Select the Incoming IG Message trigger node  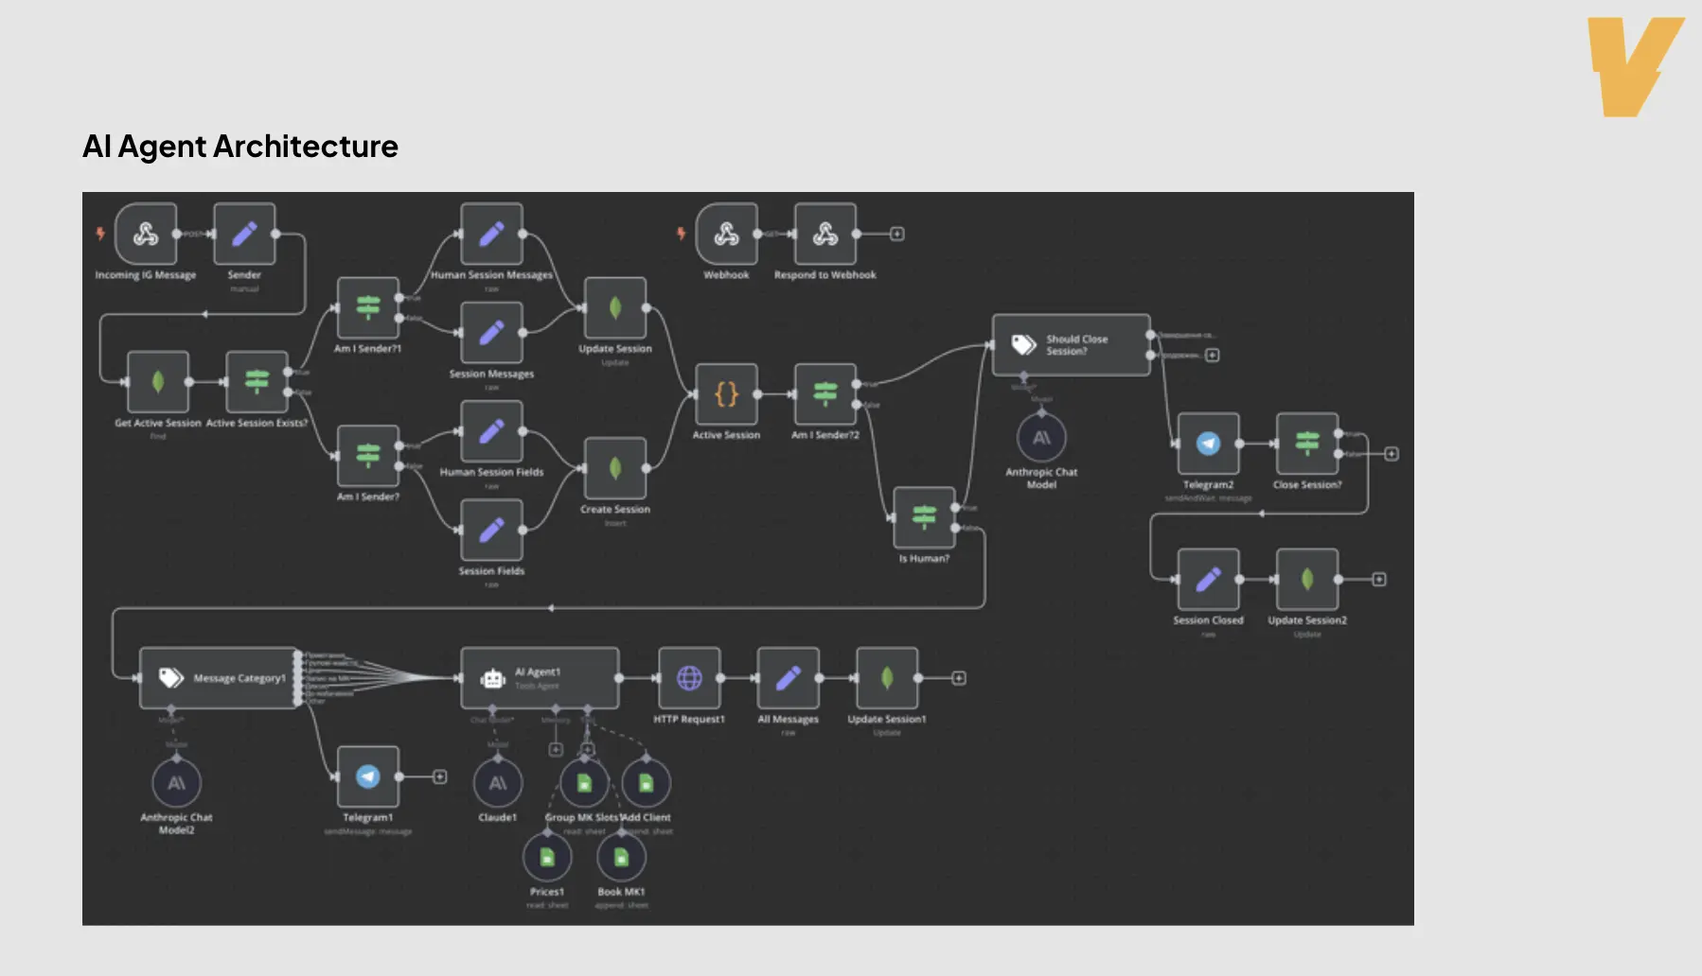tap(145, 235)
